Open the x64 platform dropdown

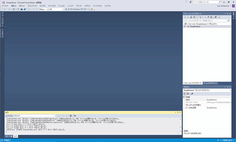56,9
